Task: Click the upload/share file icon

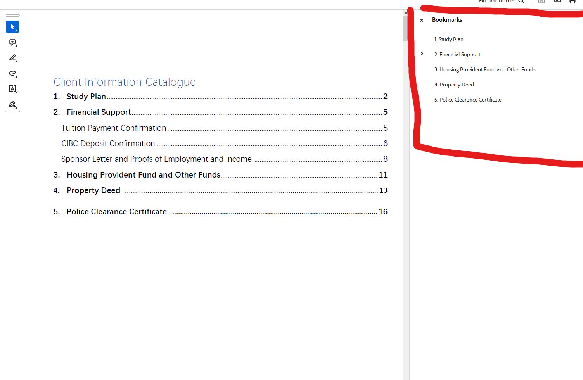Action: 557,2
